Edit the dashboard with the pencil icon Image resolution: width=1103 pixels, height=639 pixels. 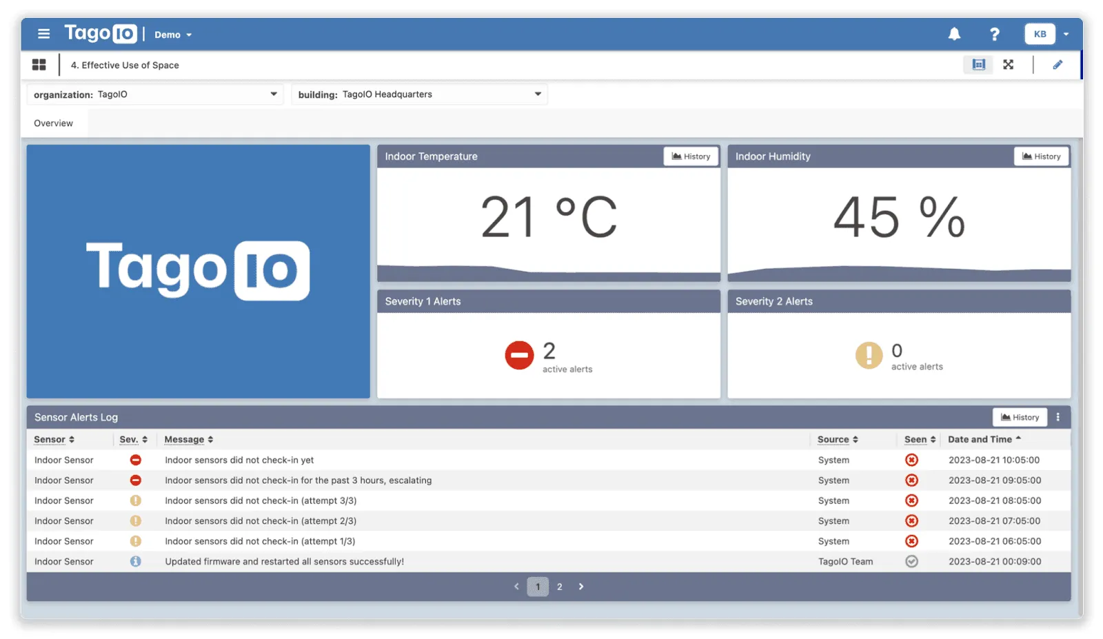(x=1058, y=64)
